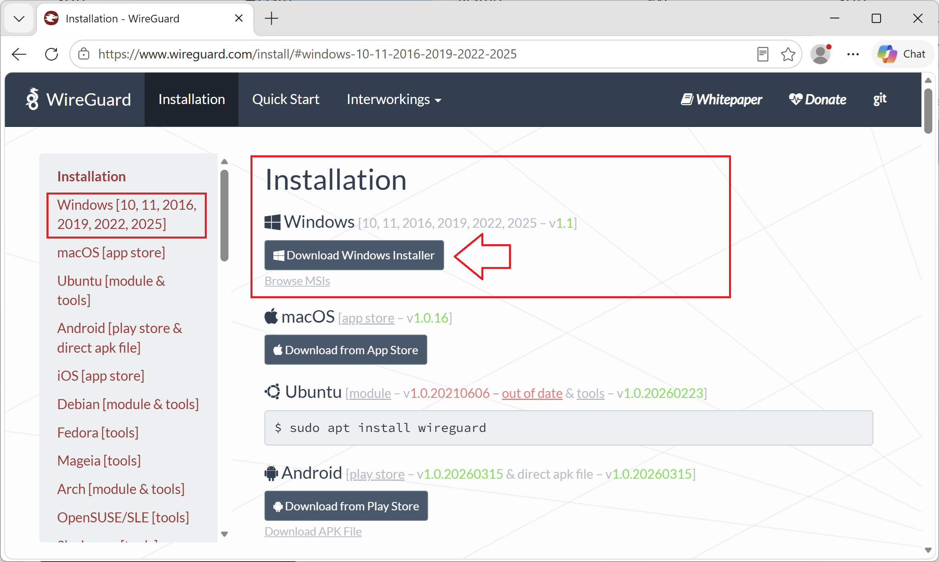Click the browser back arrow
Viewport: 939px width, 562px height.
[x=19, y=54]
